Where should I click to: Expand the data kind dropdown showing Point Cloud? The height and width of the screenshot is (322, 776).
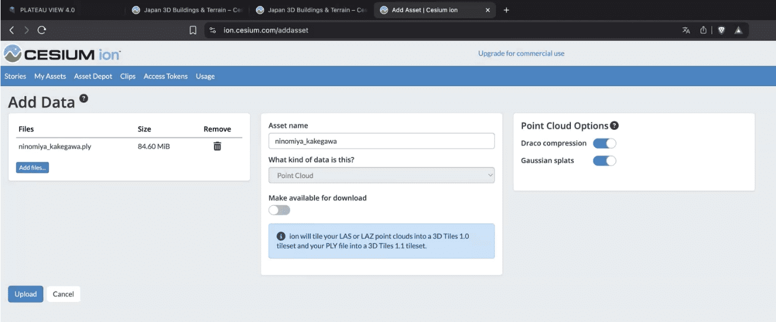click(x=381, y=176)
